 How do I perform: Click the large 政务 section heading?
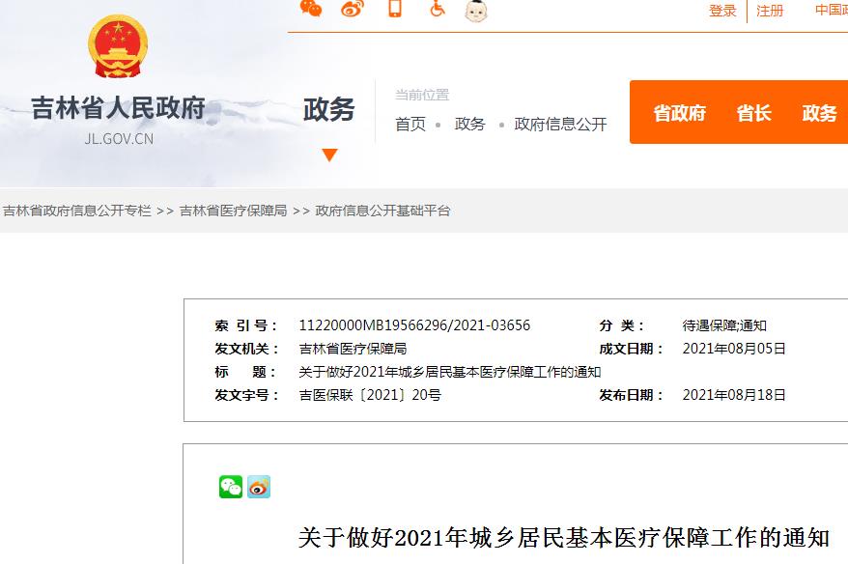pyautogui.click(x=328, y=110)
